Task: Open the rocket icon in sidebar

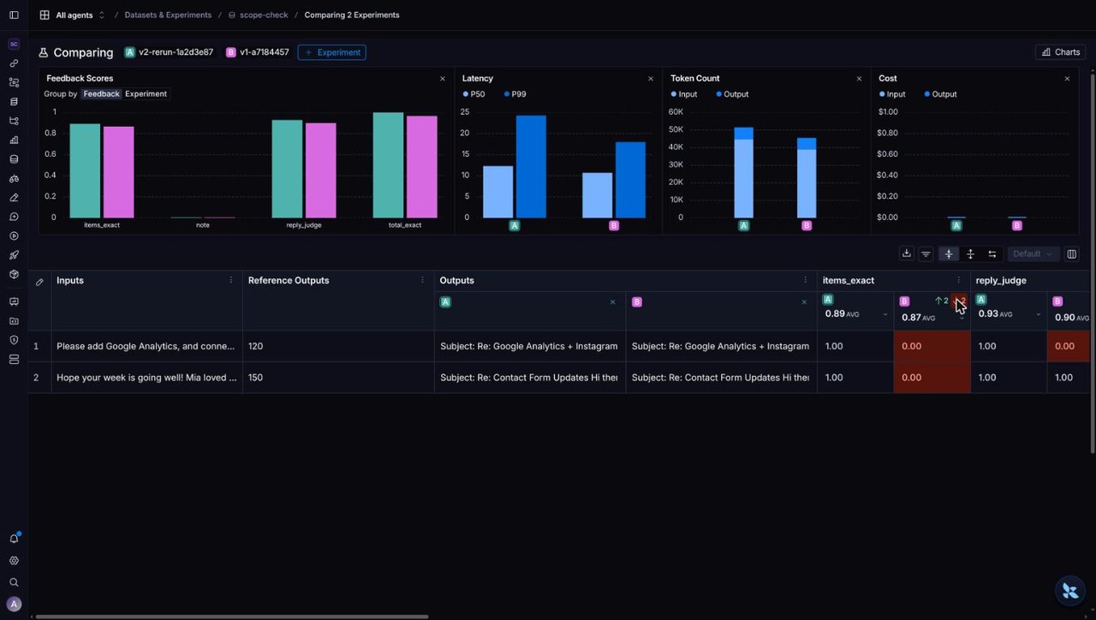Action: (x=14, y=255)
